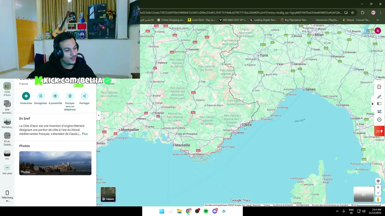
Task: Zoom out on the map
Action: [x=378, y=193]
